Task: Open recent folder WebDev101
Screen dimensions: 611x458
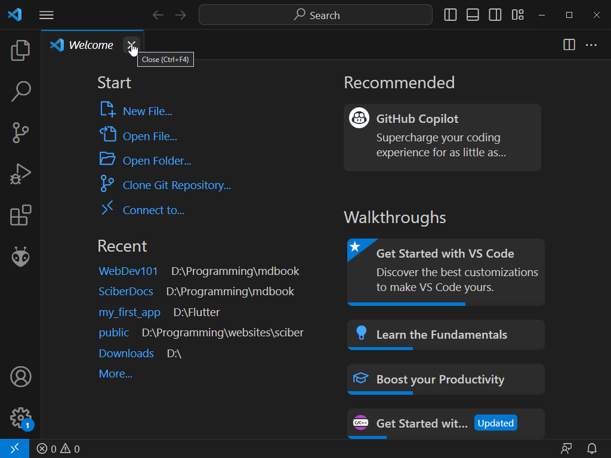Action: [x=128, y=271]
